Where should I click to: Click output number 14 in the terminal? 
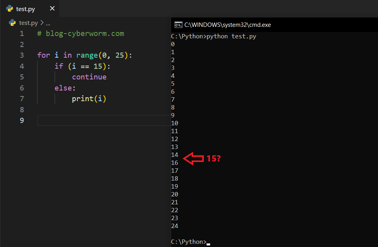pyautogui.click(x=175, y=155)
